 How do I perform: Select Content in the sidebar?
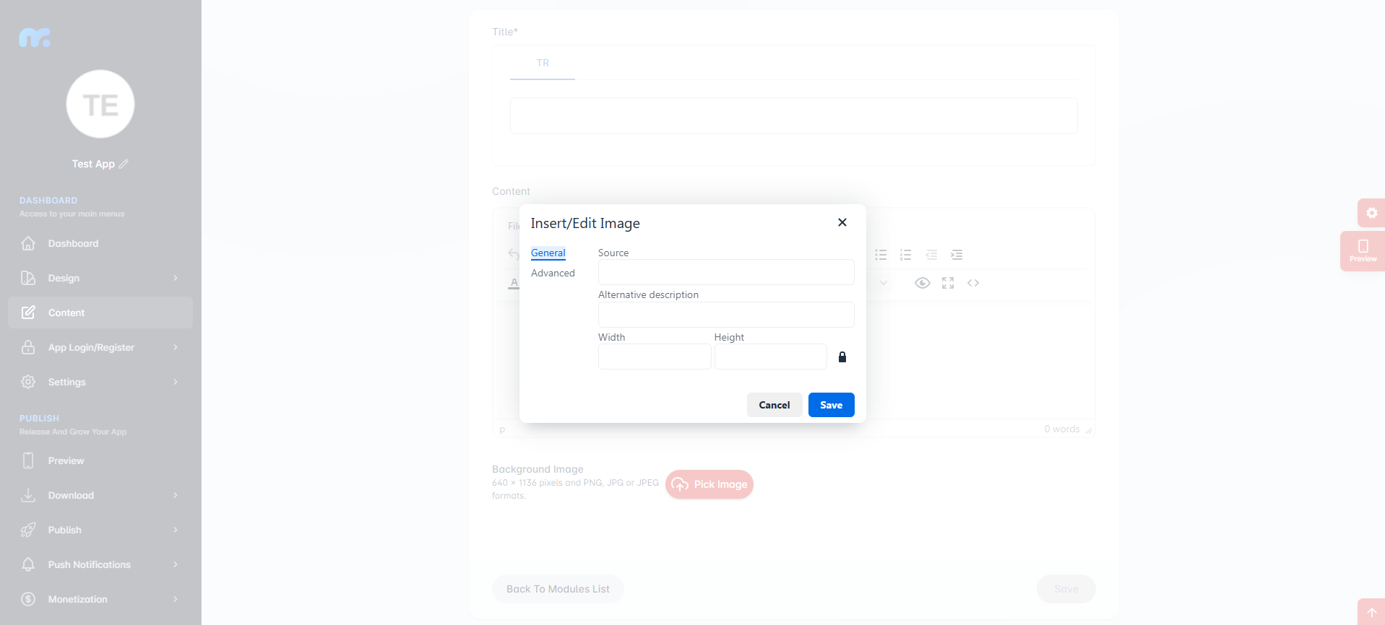100,312
